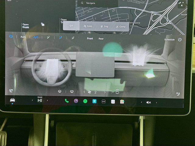The height and width of the screenshot is (146, 195).
Task: Open the climate Schedule
Action: pyautogui.click(x=169, y=40)
